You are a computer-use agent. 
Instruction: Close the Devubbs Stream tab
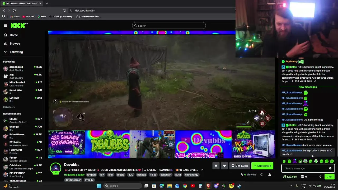pyautogui.click(x=40, y=3)
